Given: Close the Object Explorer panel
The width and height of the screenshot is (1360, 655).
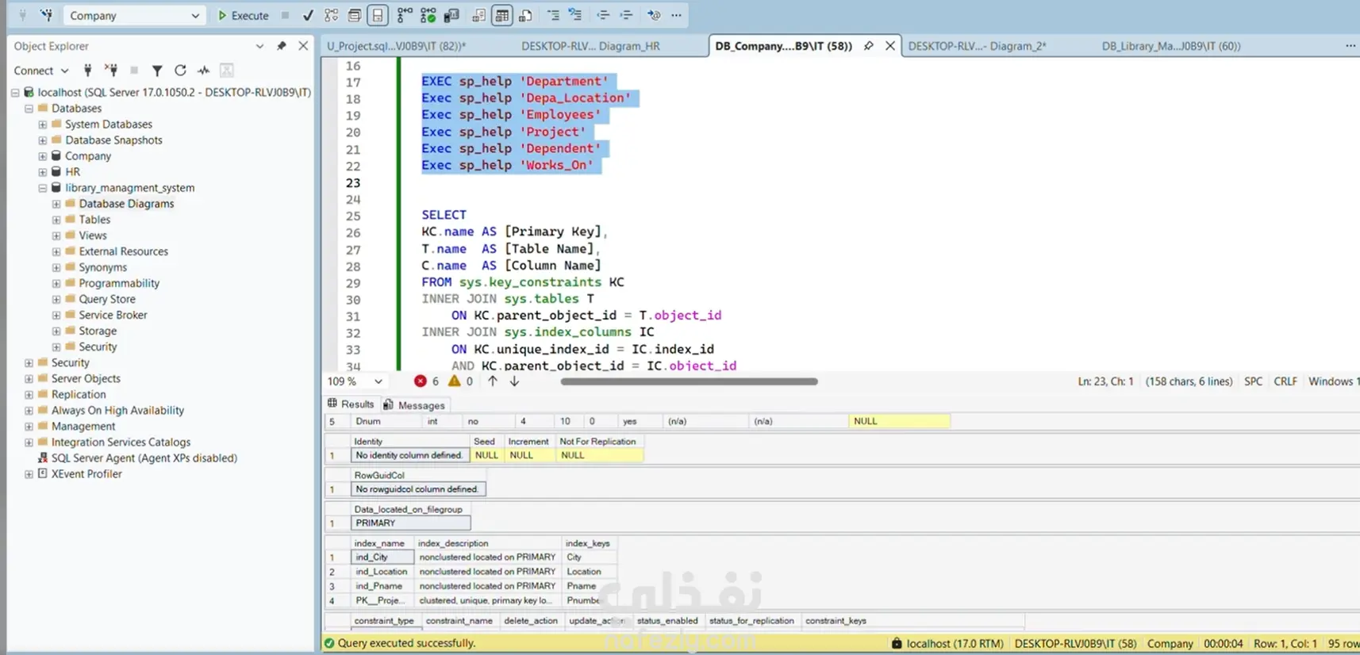Looking at the screenshot, I should pos(303,46).
